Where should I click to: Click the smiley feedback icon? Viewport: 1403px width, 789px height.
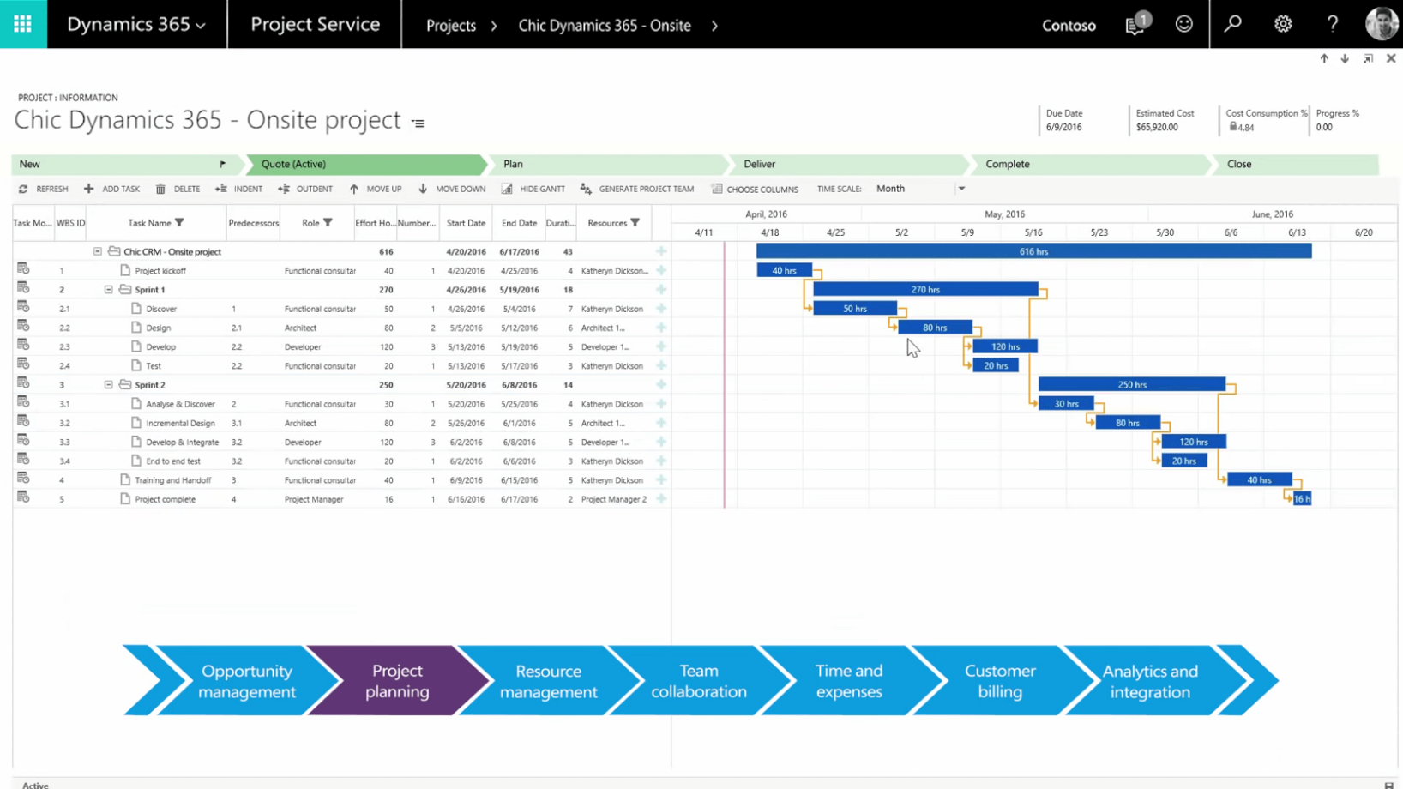tap(1183, 24)
